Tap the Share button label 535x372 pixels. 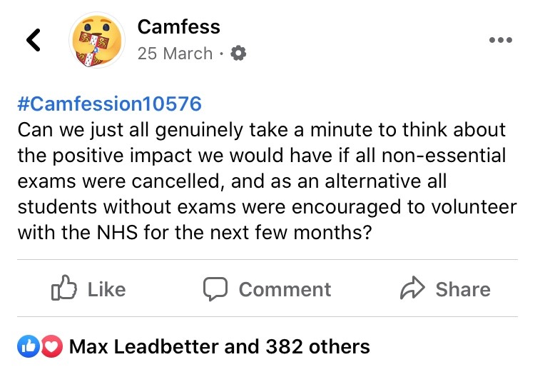pyautogui.click(x=463, y=290)
